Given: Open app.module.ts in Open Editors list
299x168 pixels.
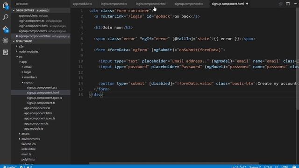Looking at the screenshot, I should pos(28,15).
